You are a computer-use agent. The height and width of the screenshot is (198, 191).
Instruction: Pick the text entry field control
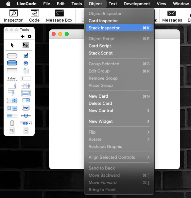pos(26,78)
